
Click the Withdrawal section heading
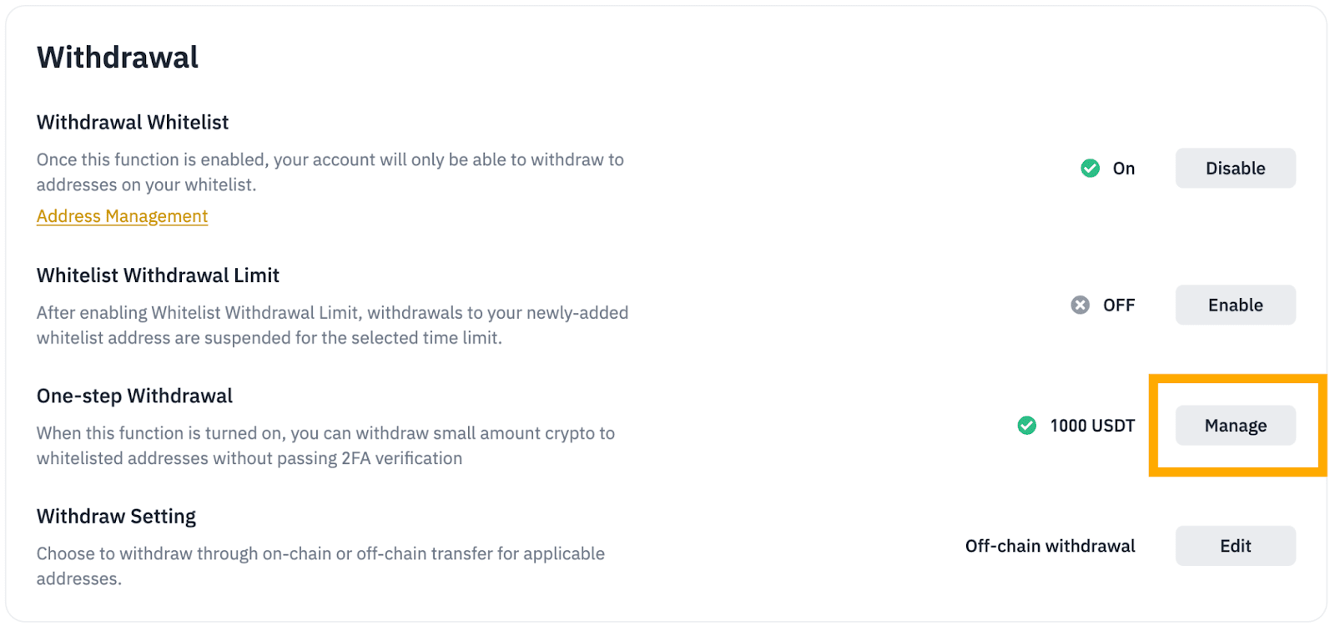tap(118, 58)
